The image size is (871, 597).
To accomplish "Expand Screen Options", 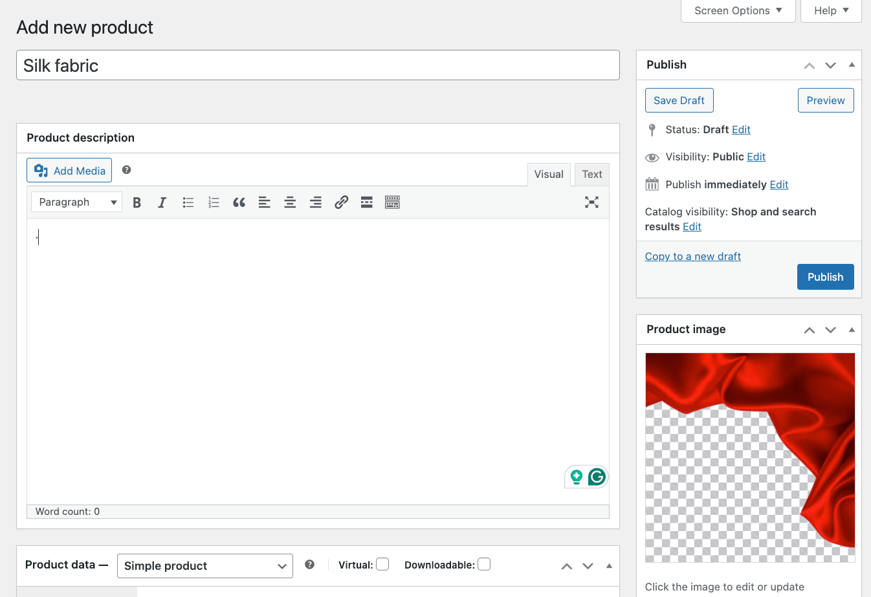I will pos(738,11).
